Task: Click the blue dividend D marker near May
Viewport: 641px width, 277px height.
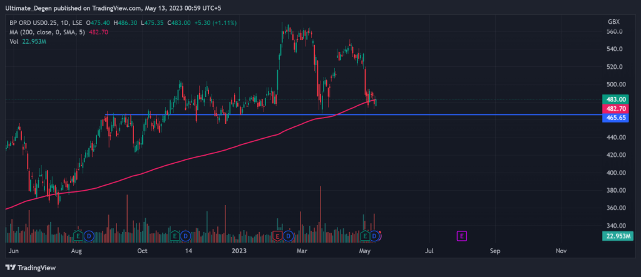Action: (x=375, y=236)
